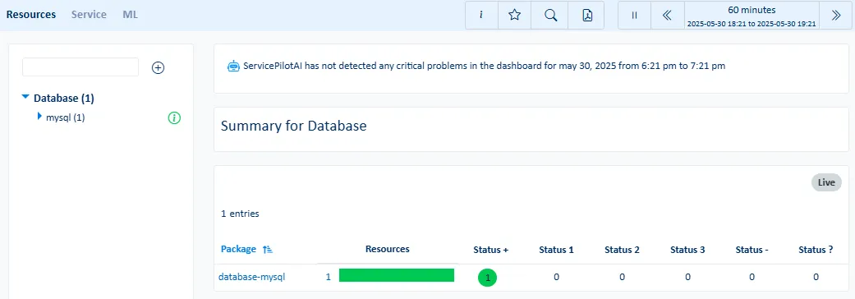Click the '1 entries' count text

(x=240, y=214)
